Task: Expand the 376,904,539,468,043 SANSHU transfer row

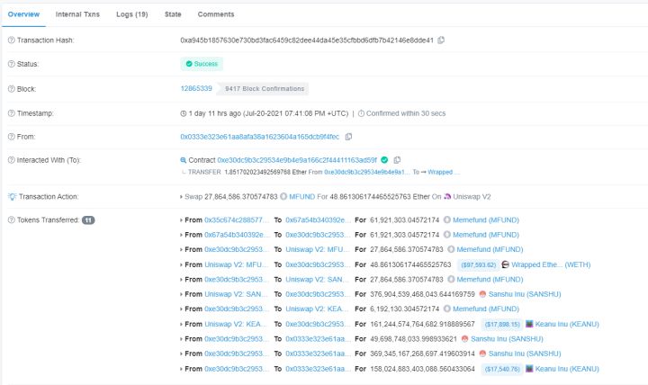Action: (181, 294)
